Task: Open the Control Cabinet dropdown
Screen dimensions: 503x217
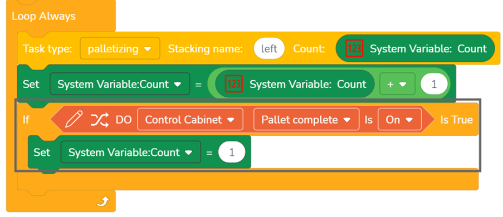Action: pyautogui.click(x=190, y=120)
